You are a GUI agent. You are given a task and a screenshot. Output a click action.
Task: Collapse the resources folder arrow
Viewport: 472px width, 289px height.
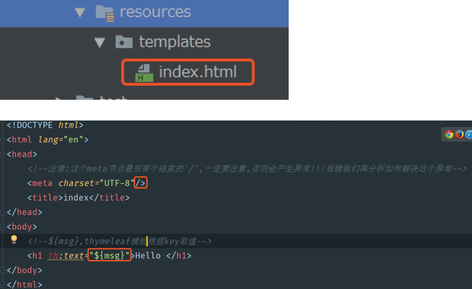click(80, 12)
